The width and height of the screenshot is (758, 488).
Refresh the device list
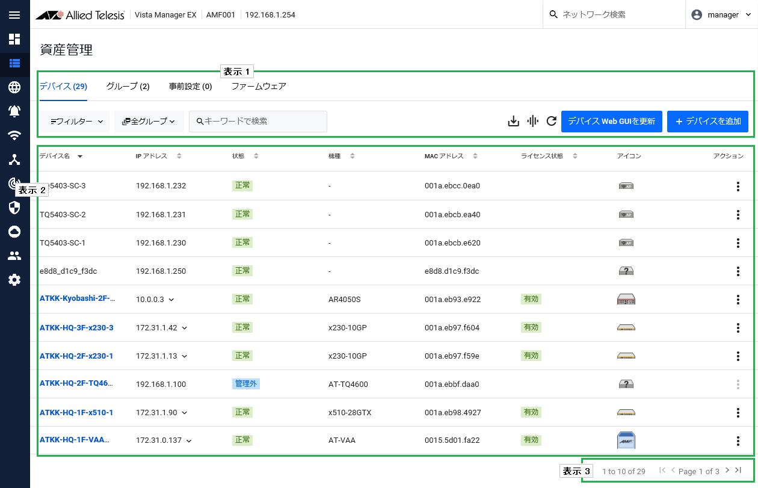(551, 122)
